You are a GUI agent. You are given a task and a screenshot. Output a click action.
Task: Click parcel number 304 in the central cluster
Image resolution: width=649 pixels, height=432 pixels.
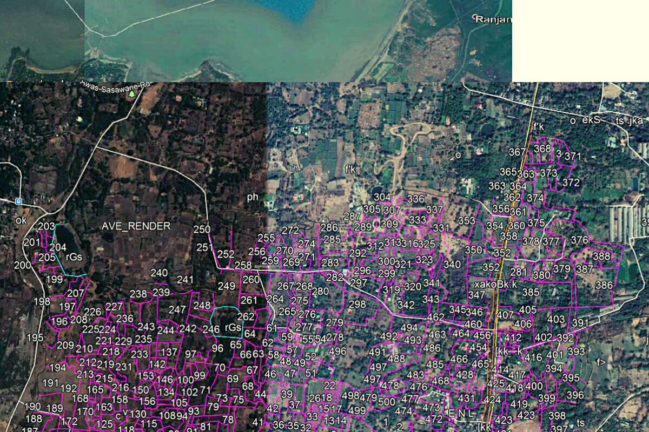tap(382, 195)
